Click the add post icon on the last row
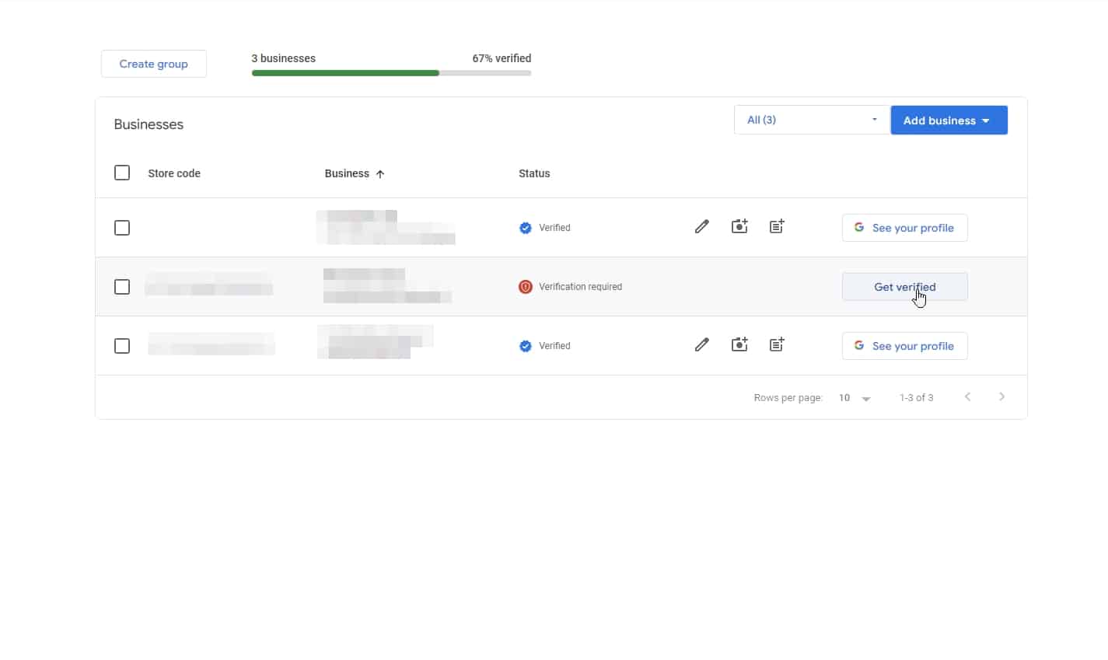Image resolution: width=1108 pixels, height=660 pixels. coord(776,344)
